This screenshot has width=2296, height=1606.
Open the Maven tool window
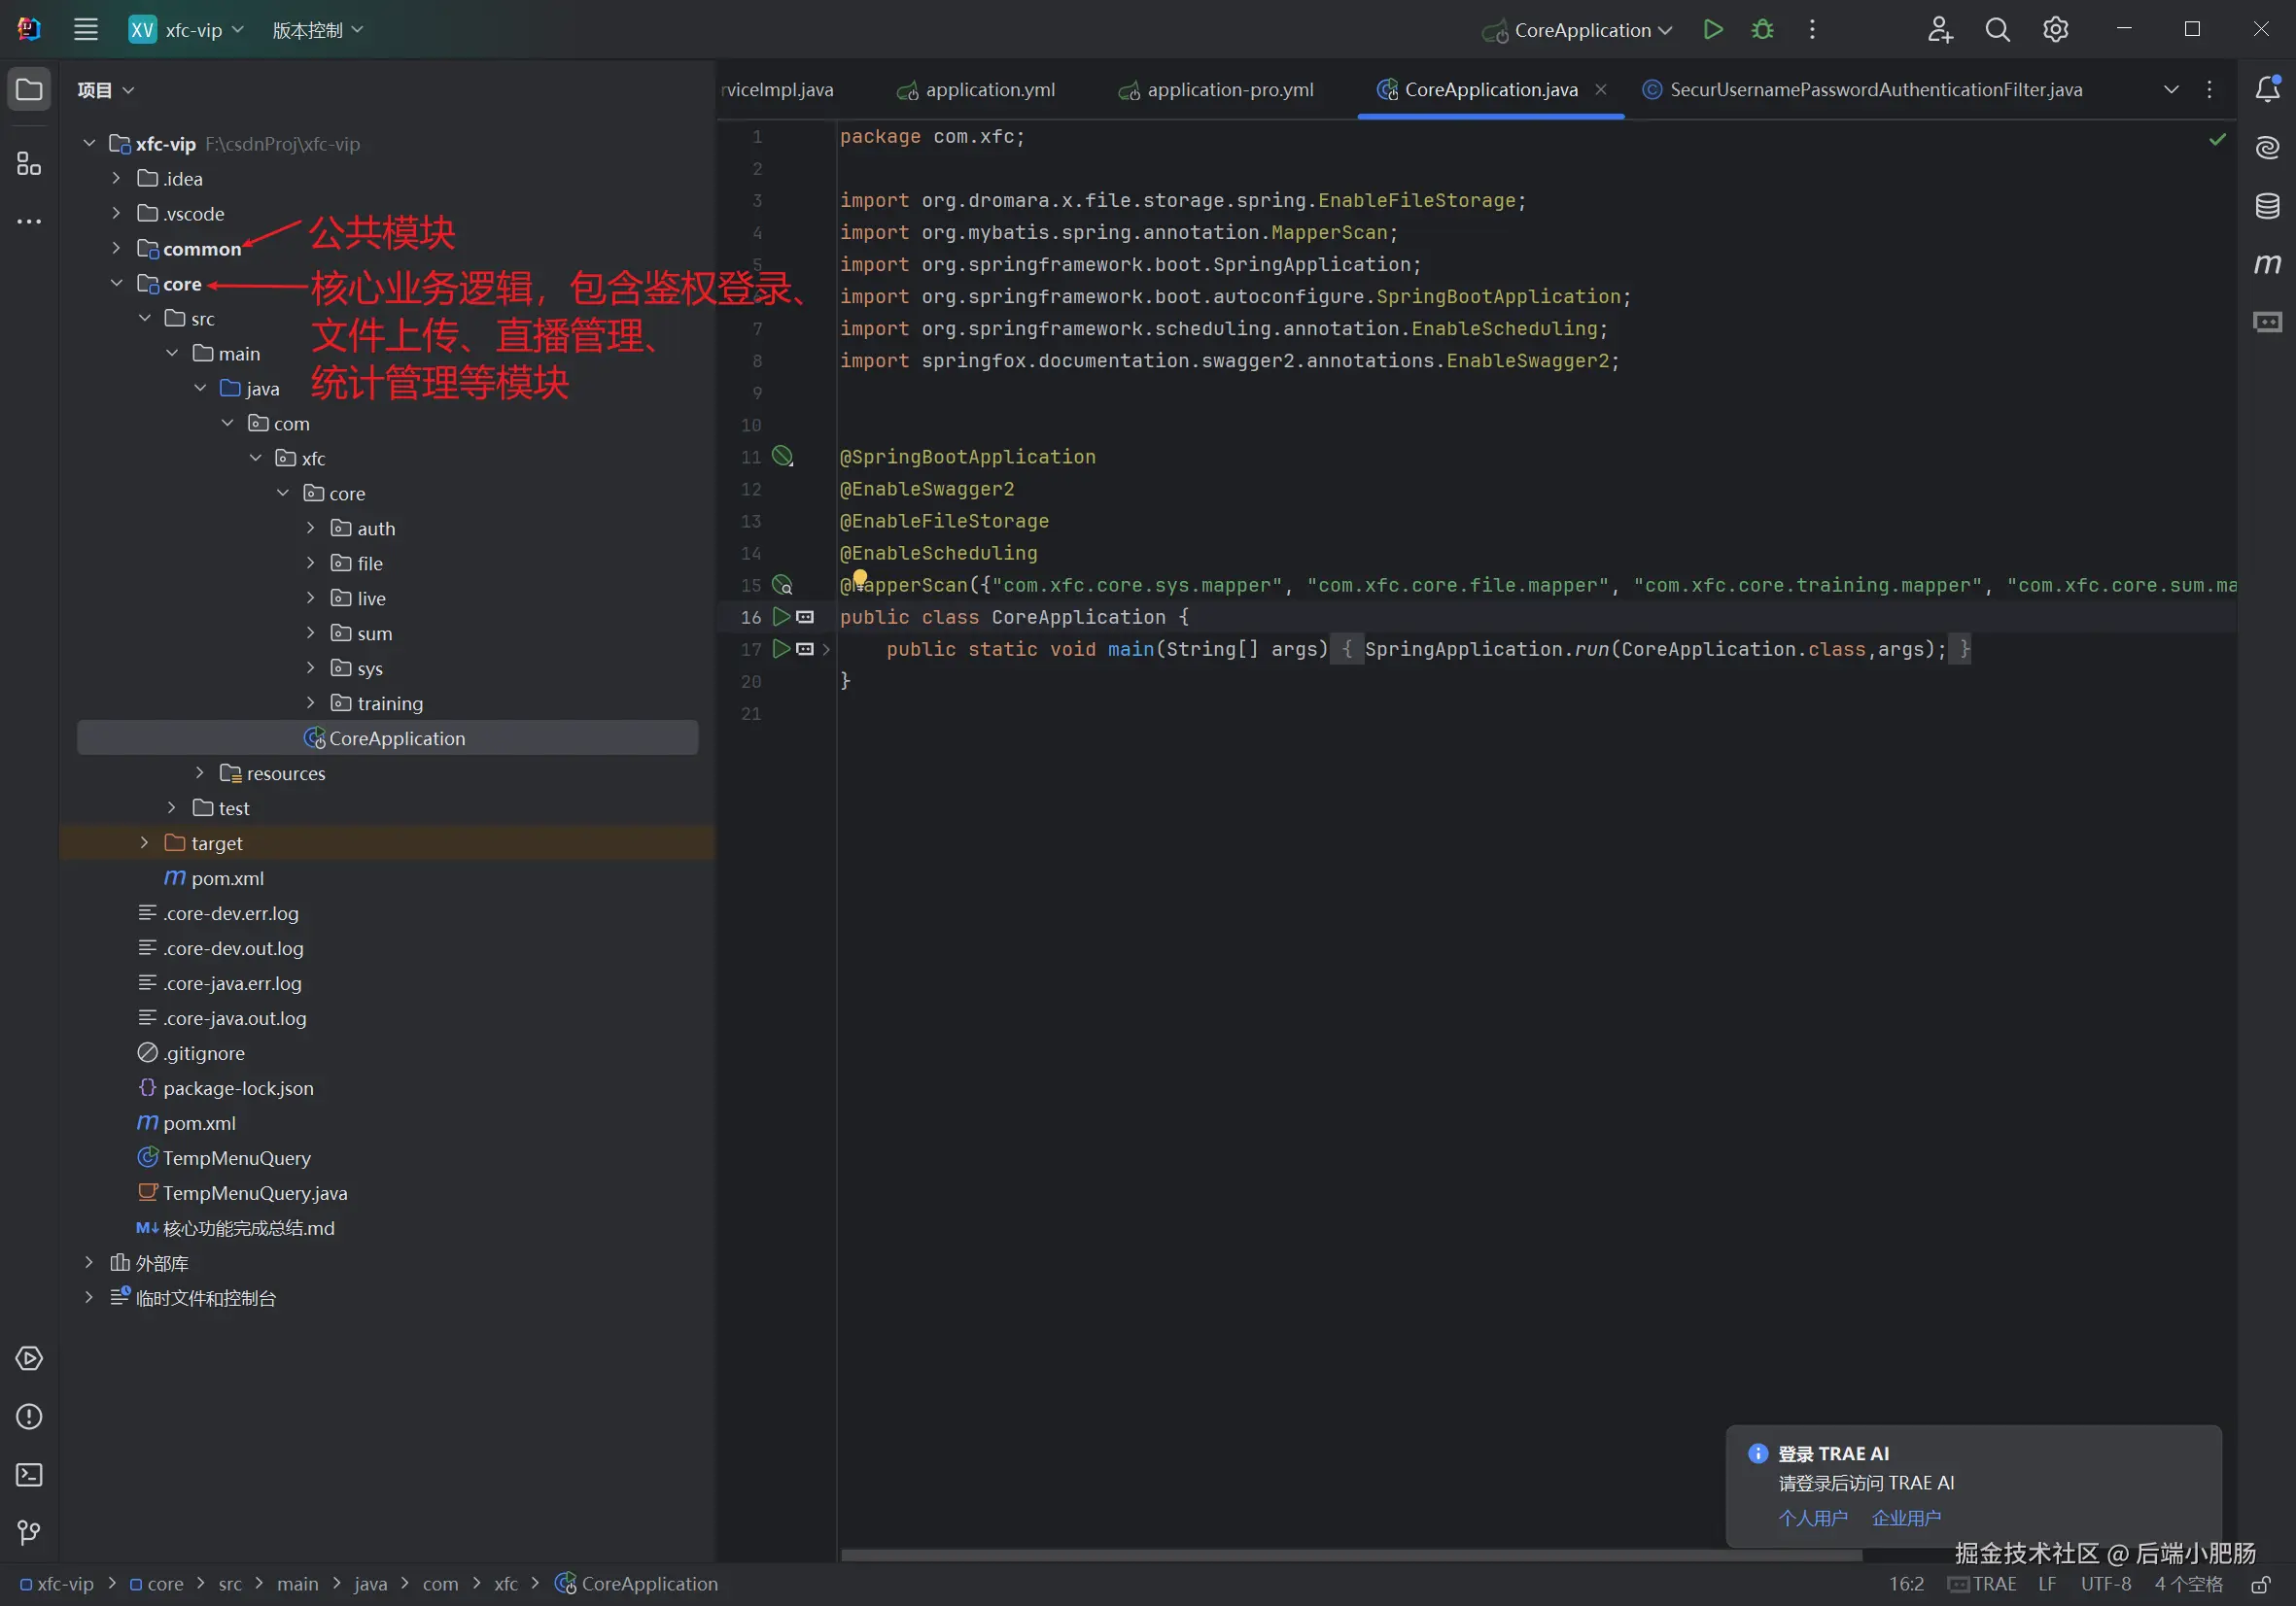point(2266,264)
